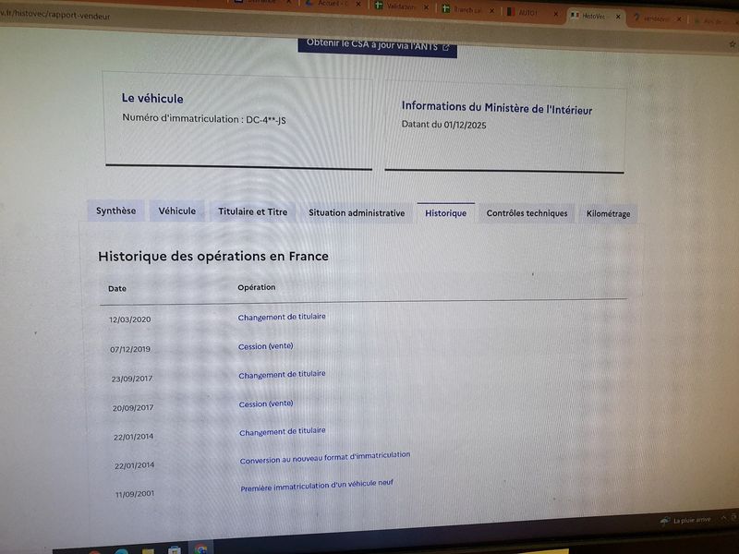The height and width of the screenshot is (554, 739).
Task: Click Changement de titulaire for 12/03/2020
Action: [282, 317]
